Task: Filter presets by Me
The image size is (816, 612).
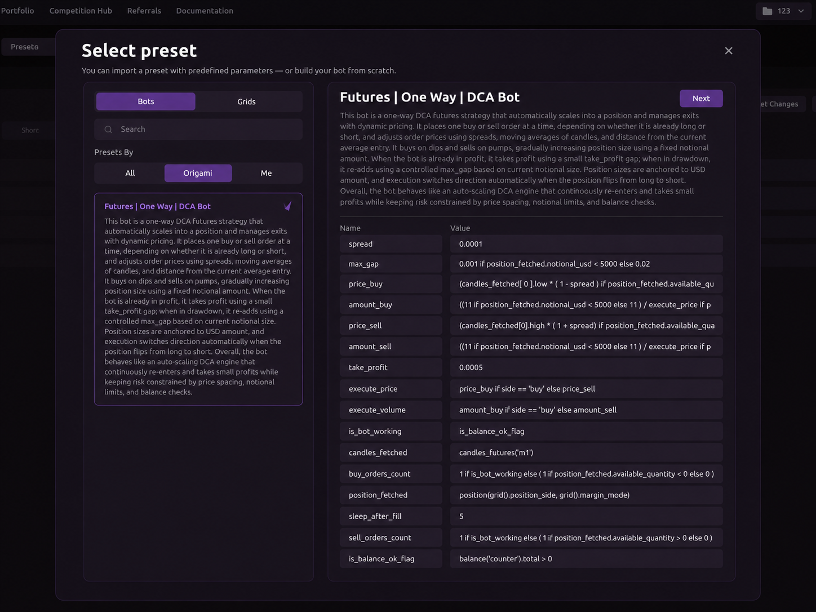Action: (x=266, y=173)
